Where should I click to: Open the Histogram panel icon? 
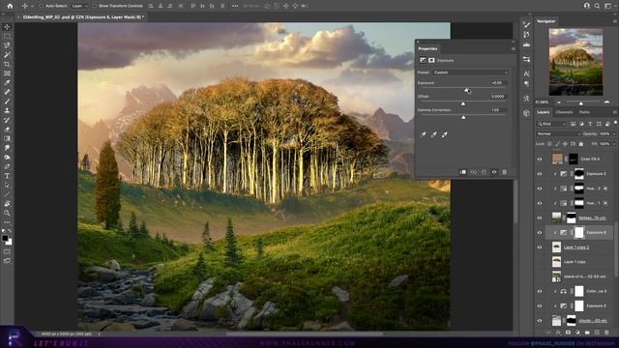point(526,45)
